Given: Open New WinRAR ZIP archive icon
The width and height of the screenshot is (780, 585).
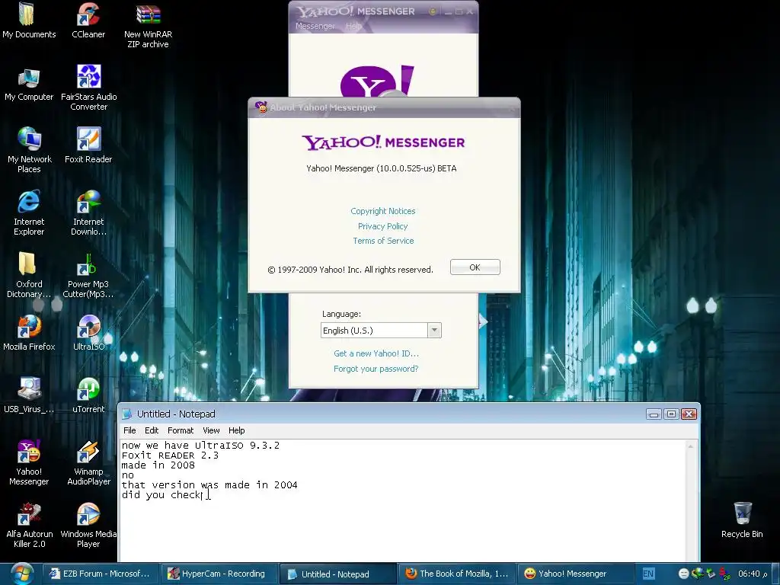Looking at the screenshot, I should [148, 26].
